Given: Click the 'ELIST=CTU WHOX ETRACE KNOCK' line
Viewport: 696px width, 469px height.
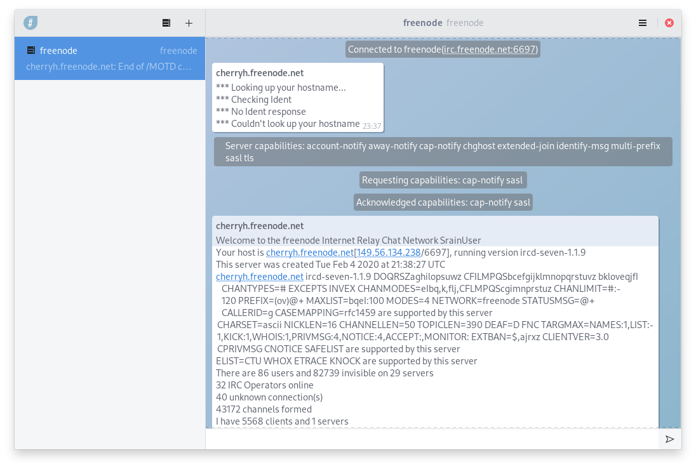Looking at the screenshot, I should (346, 361).
